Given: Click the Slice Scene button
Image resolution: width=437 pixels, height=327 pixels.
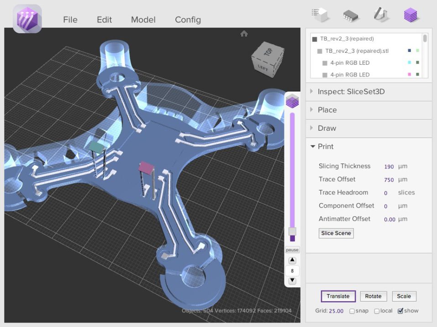Looking at the screenshot, I should [336, 233].
